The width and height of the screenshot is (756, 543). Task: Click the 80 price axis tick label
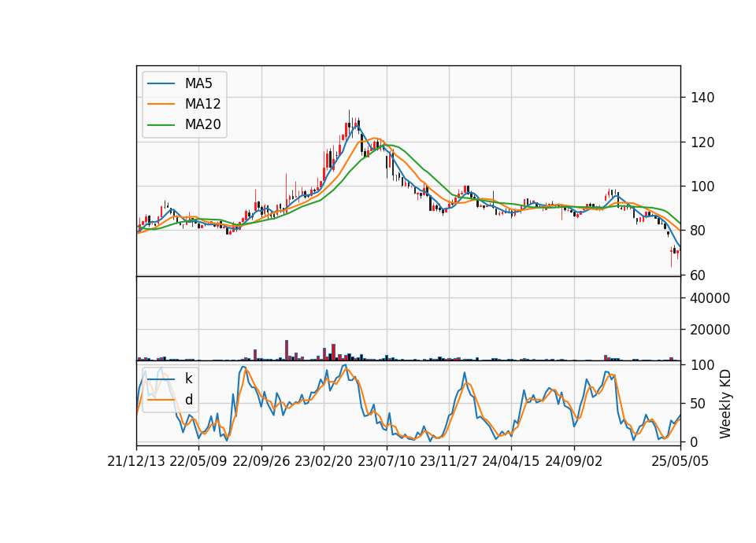699,231
